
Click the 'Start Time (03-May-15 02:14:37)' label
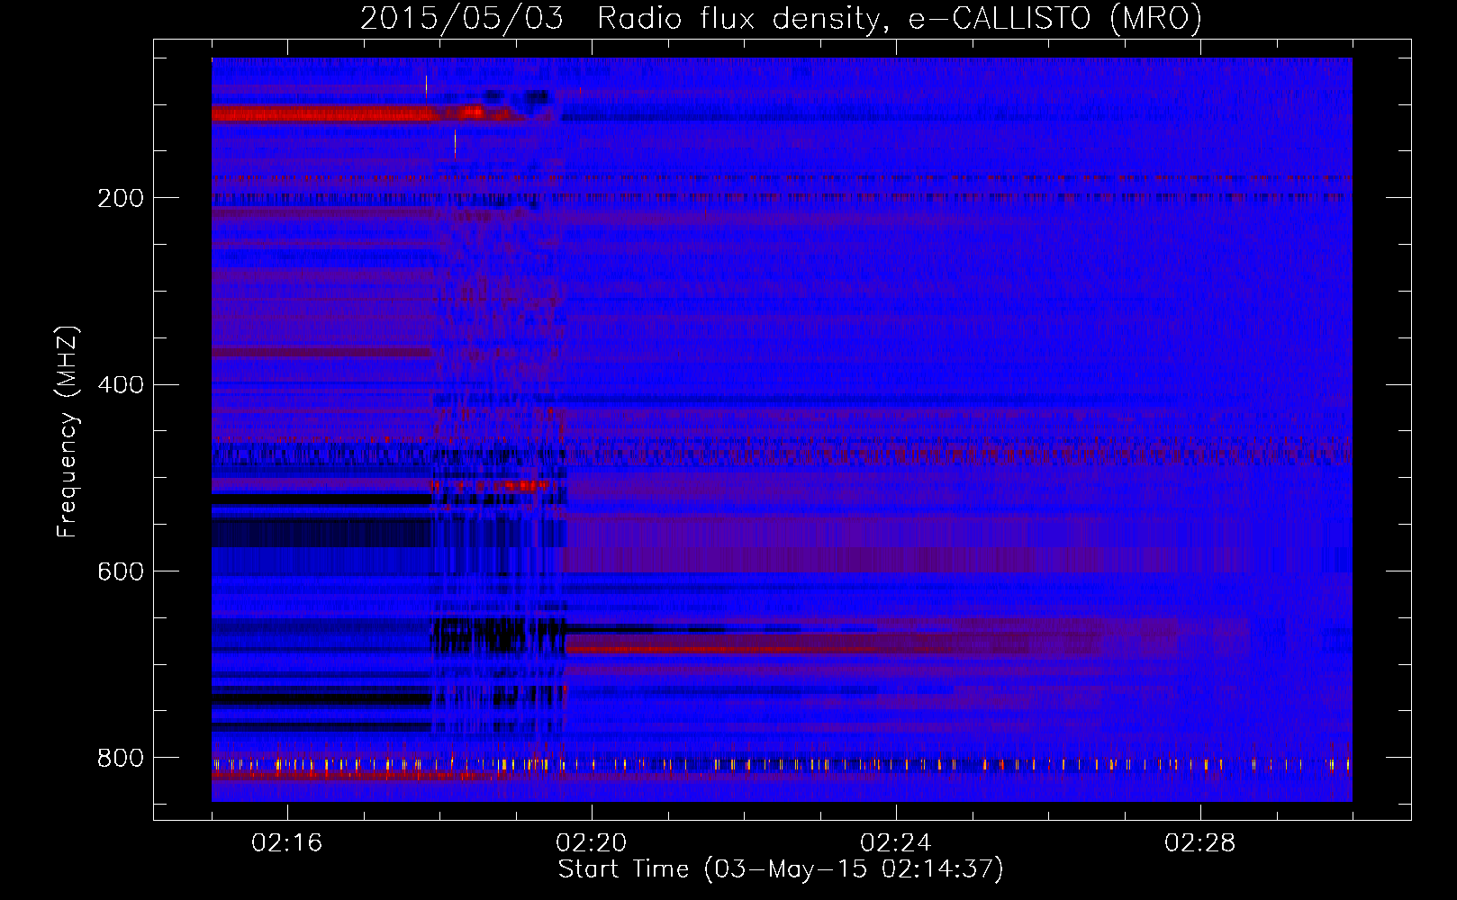point(781,869)
